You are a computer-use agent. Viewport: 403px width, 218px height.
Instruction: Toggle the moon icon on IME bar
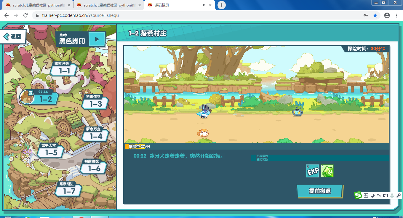372,195
